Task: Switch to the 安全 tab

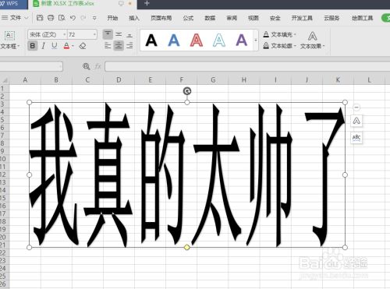Action: click(275, 18)
